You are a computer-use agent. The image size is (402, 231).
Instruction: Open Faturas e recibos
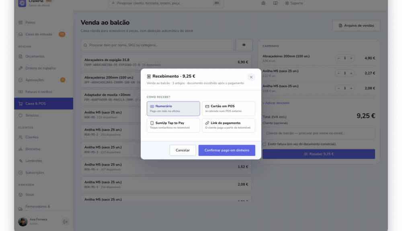(43, 92)
